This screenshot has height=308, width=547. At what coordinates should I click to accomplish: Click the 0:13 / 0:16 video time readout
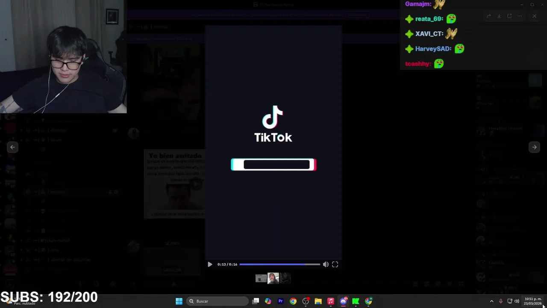click(227, 264)
